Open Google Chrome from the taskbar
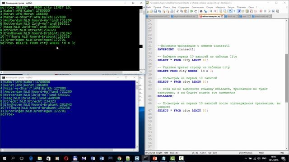The image size is (289, 162). [x=119, y=158]
